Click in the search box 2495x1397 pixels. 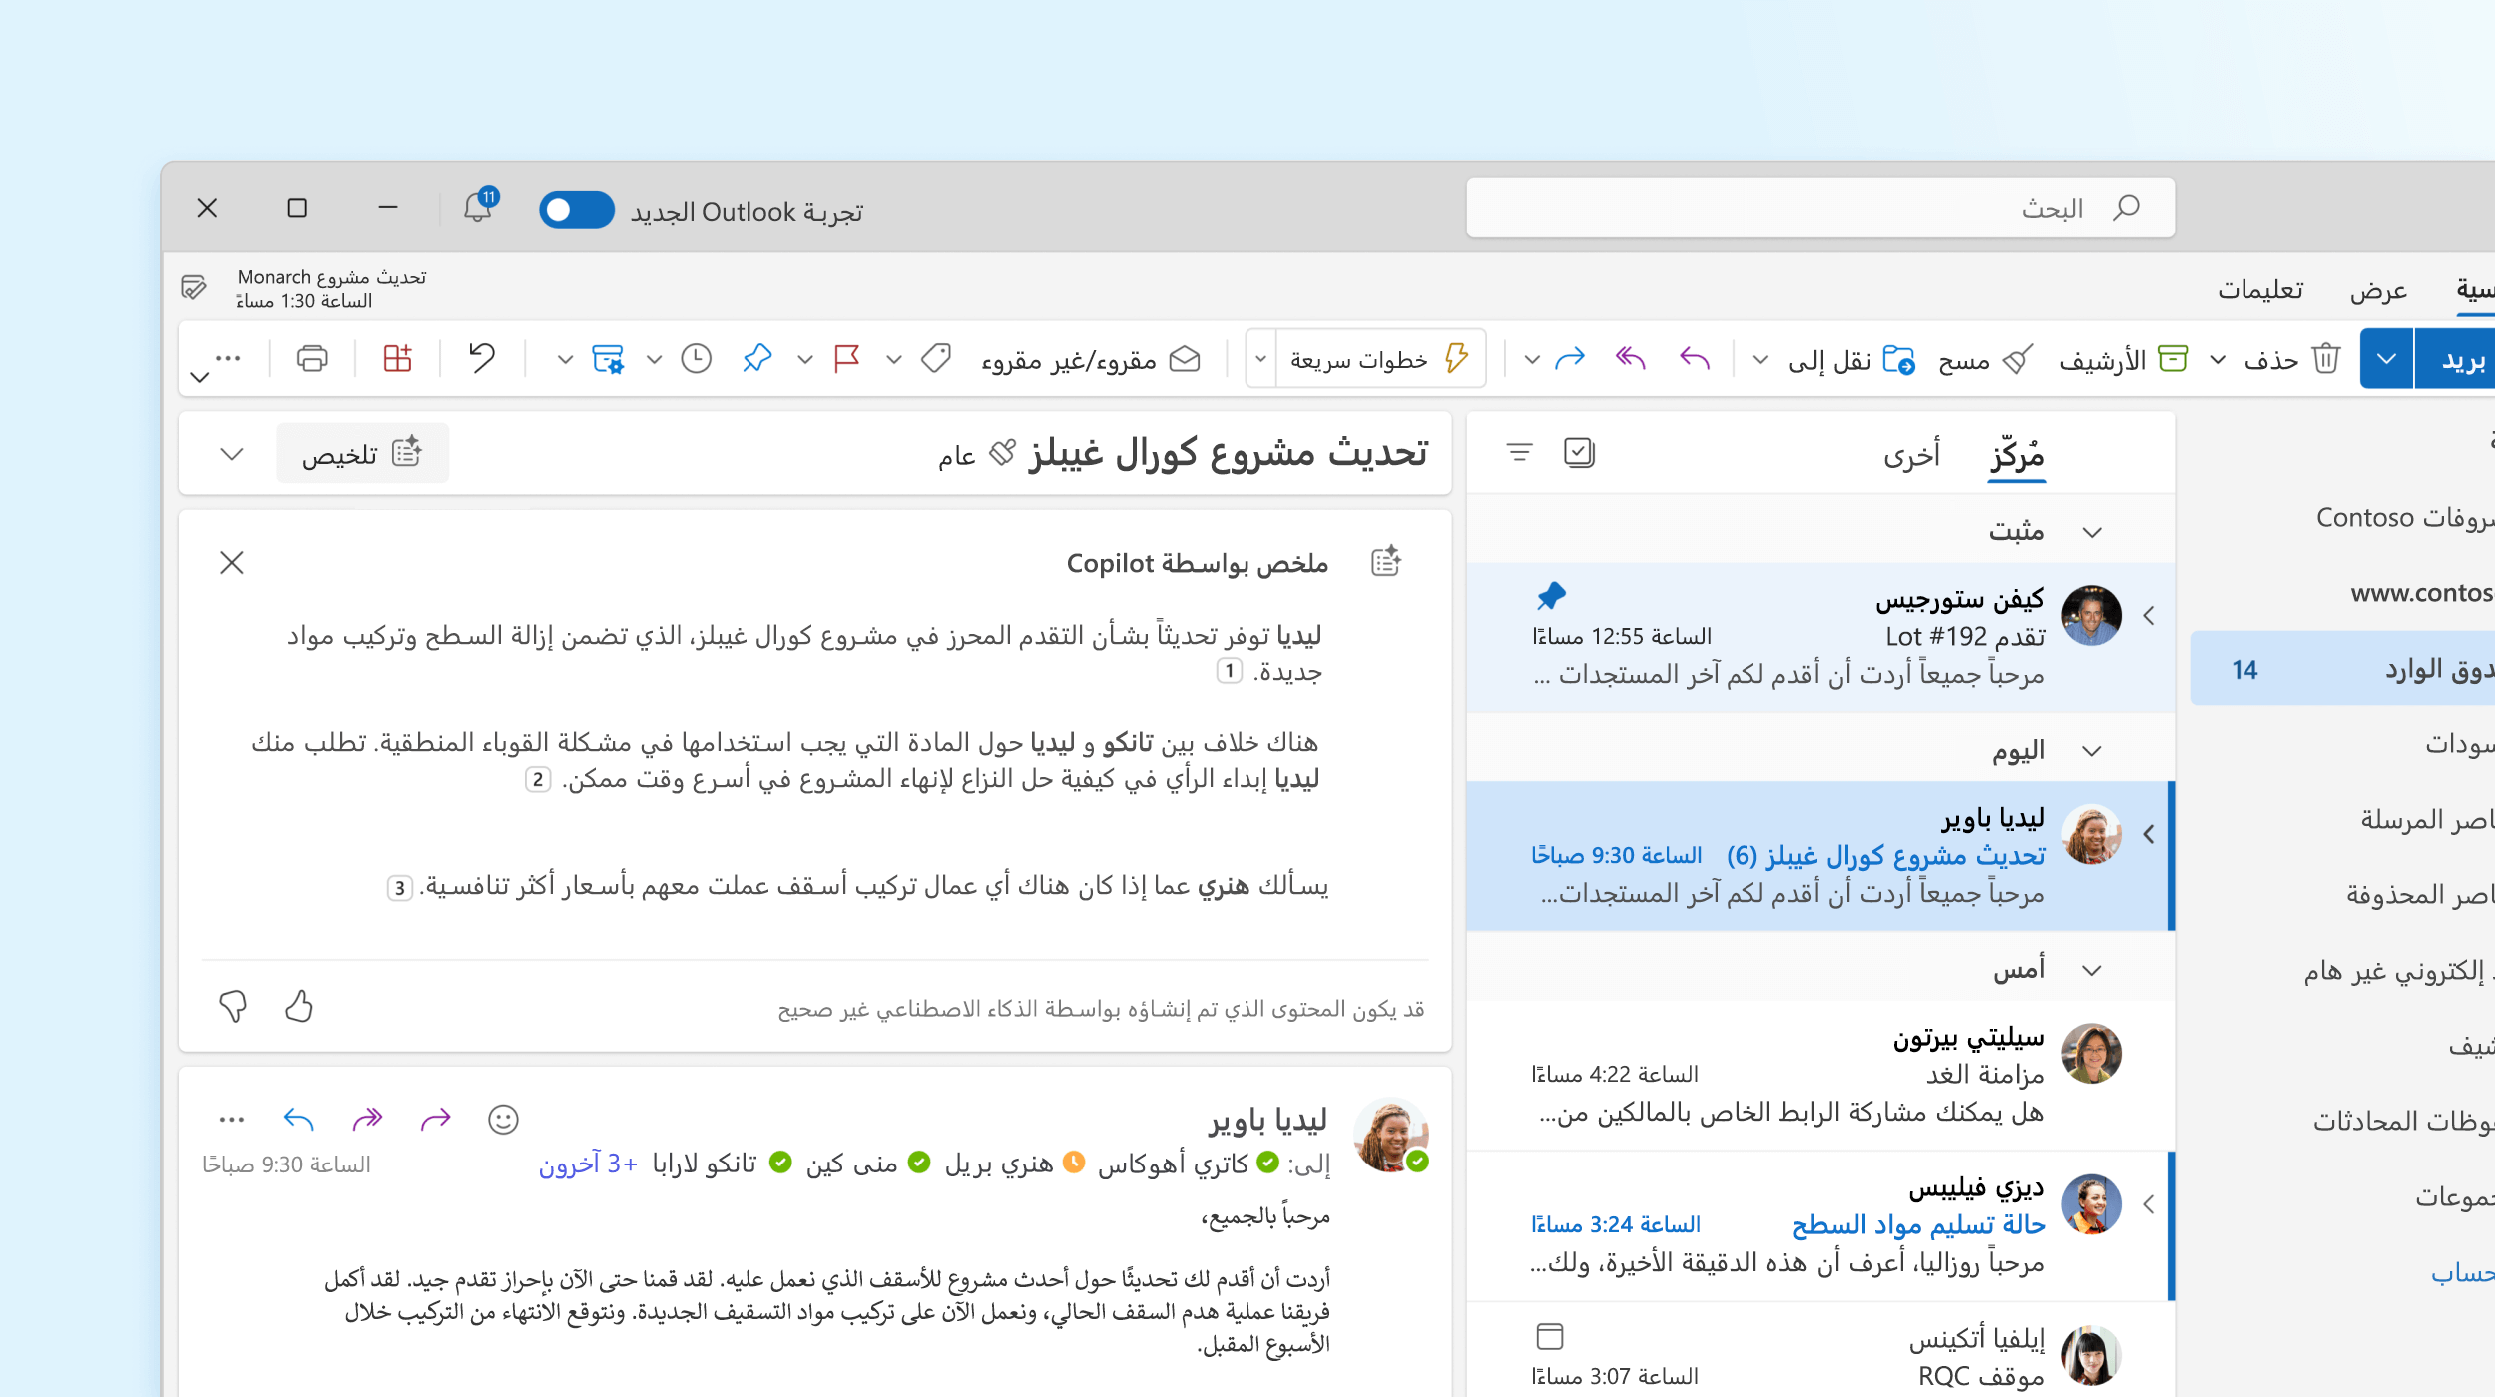(1819, 208)
